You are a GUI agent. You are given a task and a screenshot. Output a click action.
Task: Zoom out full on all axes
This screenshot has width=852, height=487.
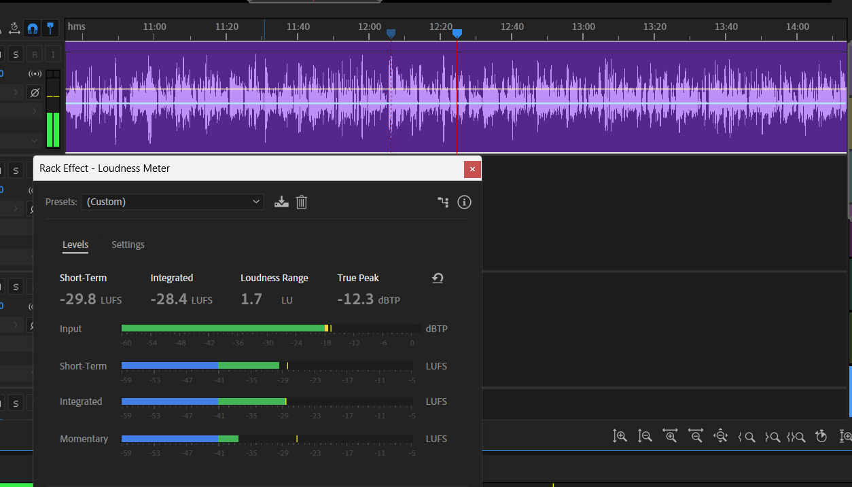click(x=721, y=437)
